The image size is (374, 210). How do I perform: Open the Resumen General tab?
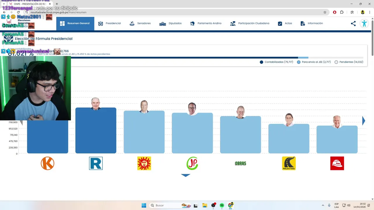pyautogui.click(x=75, y=23)
